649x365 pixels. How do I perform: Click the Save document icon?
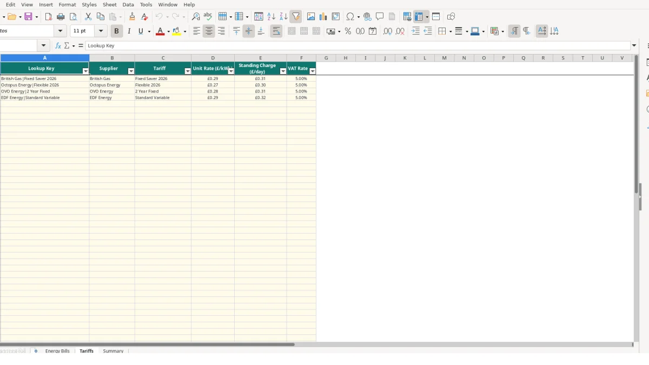[28, 17]
